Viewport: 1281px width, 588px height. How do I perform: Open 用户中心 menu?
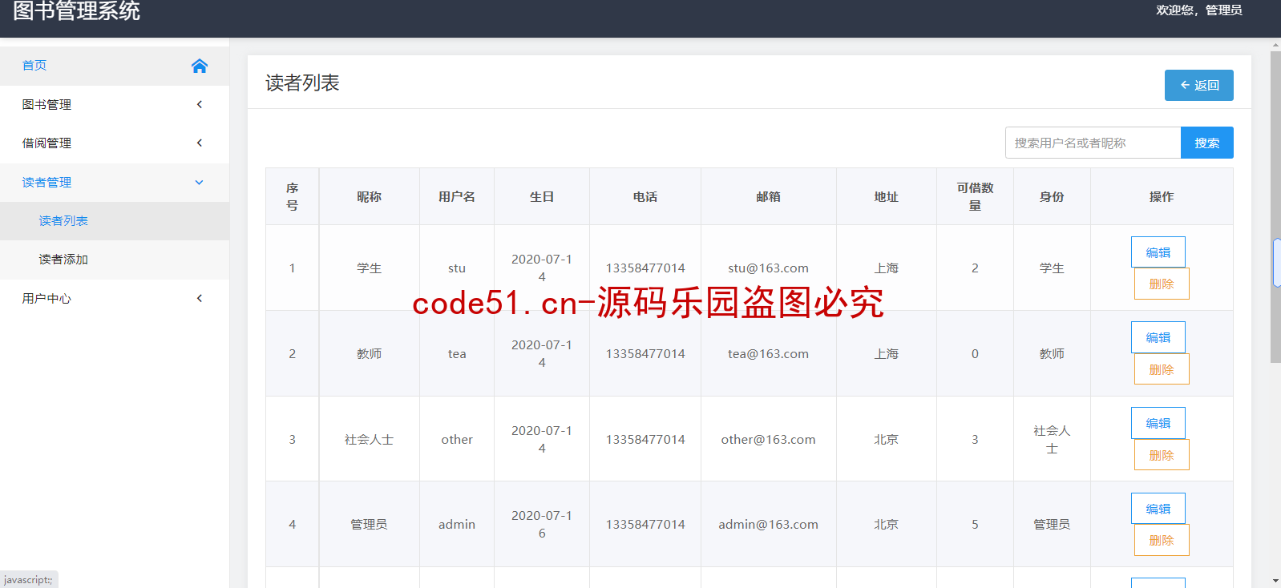(x=115, y=298)
